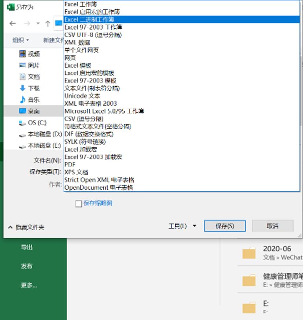Open recent locations dropdown arrow
This screenshot has height=320, width=303.
38,23
